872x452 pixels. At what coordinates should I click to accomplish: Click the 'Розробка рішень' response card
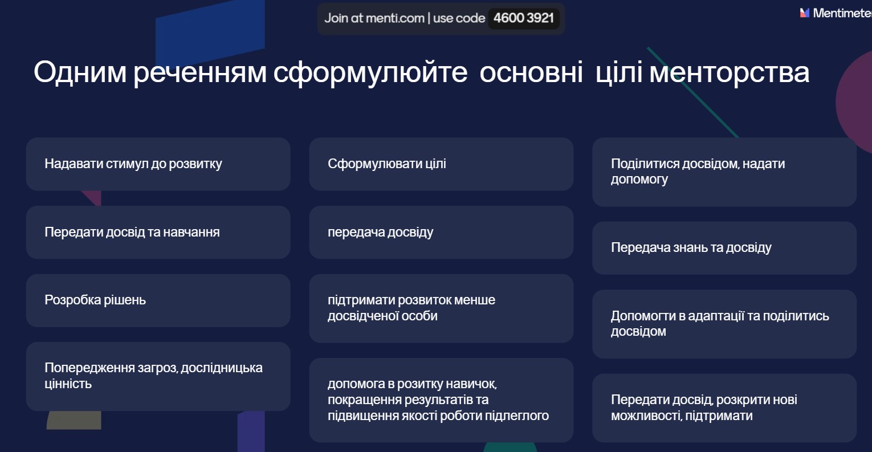pyautogui.click(x=158, y=300)
